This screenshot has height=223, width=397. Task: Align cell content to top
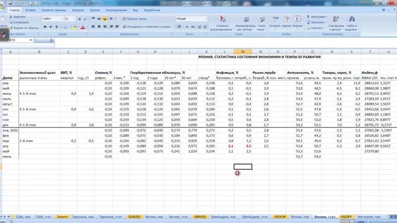click(94, 19)
